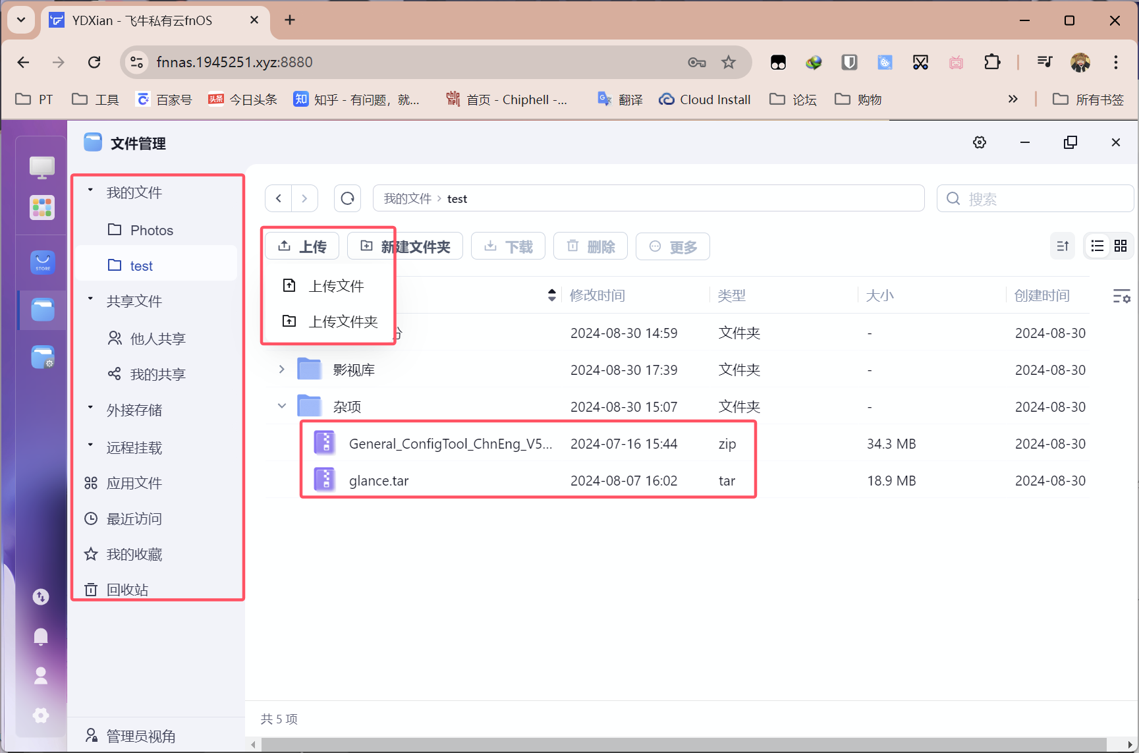Collapse the 我的文件 tree section
This screenshot has width=1139, height=753.
[x=90, y=190]
